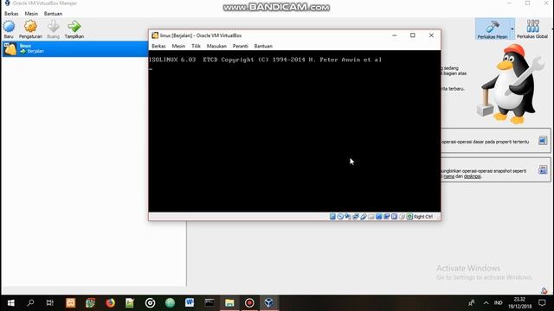Click inside the black VM console screen
554x311 pixels.
[x=294, y=131]
